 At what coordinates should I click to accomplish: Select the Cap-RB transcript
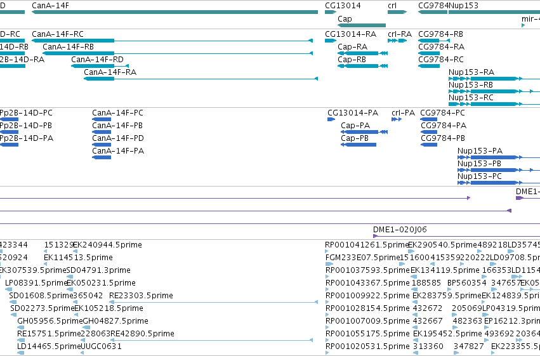352,60
